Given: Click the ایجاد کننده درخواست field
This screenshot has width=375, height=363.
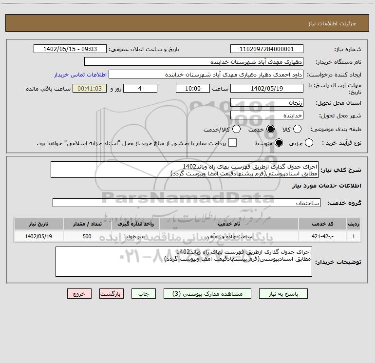Looking at the screenshot, I should [206, 75].
